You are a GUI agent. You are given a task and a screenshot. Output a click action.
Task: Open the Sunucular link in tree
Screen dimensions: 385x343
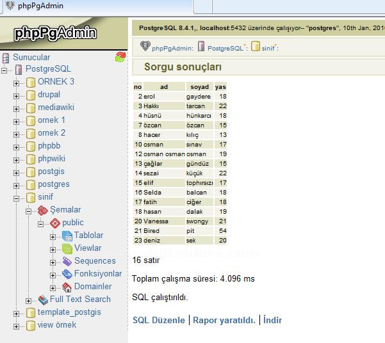pyautogui.click(x=31, y=57)
